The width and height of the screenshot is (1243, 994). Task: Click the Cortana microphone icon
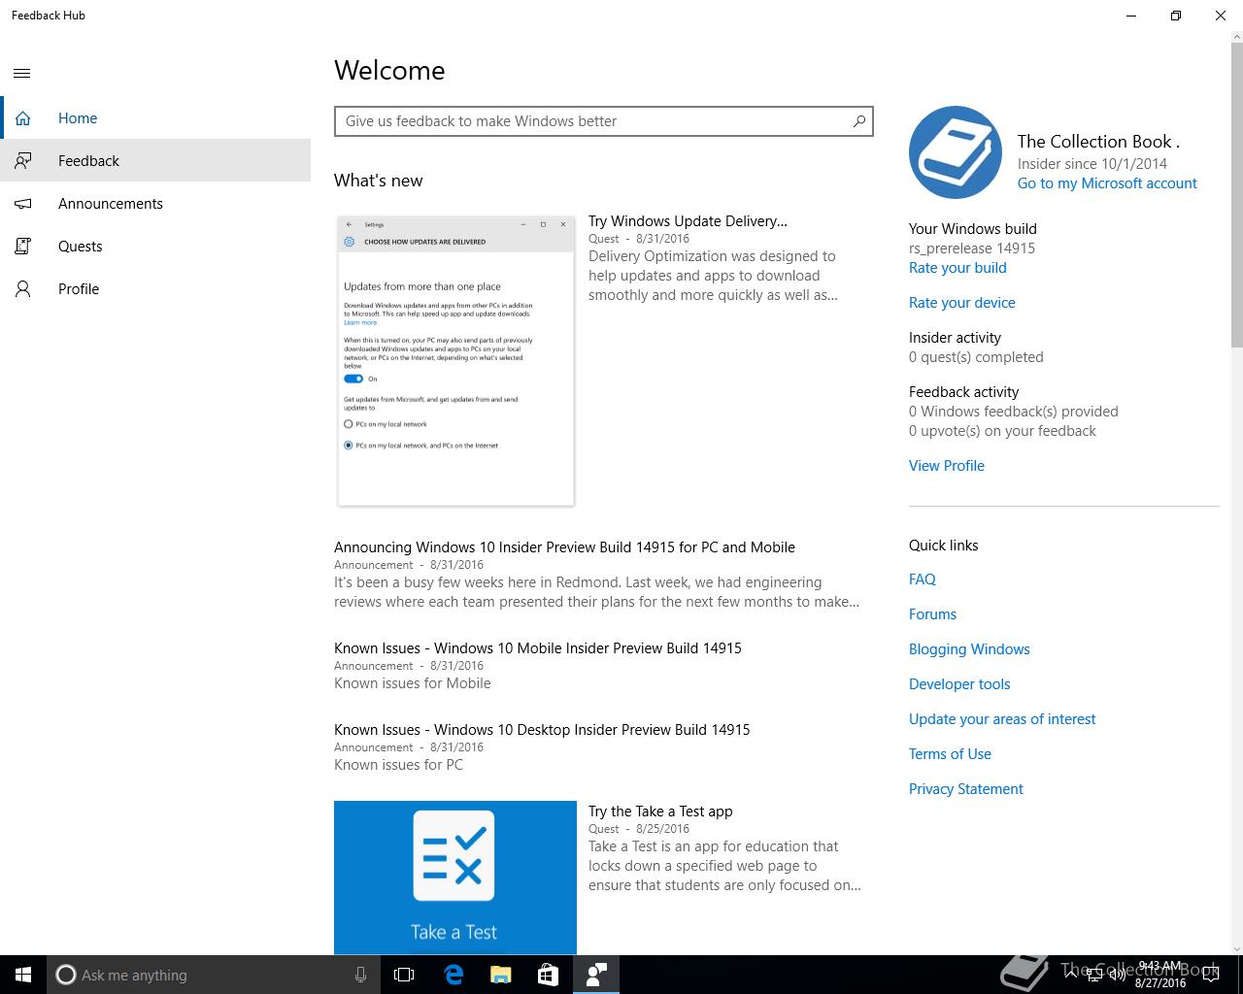[360, 975]
